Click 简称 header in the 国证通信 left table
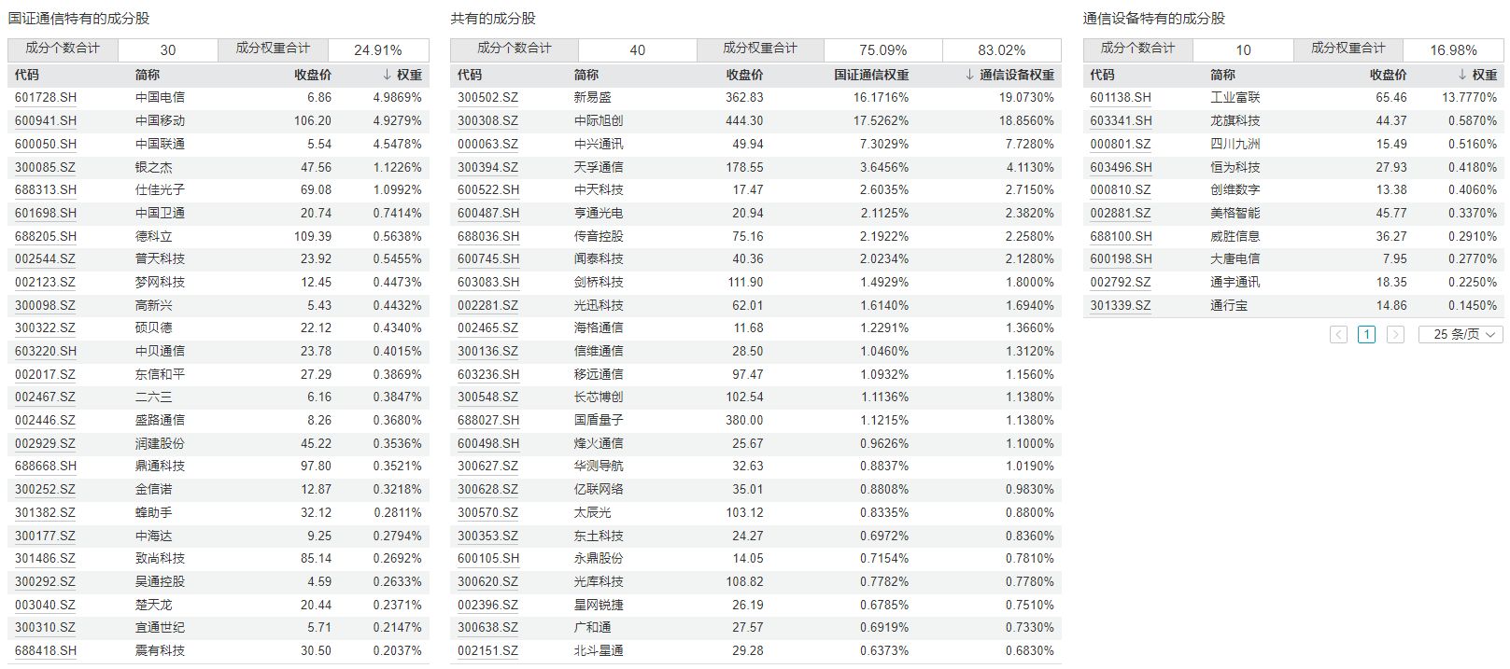This screenshot has height=669, width=1510. pos(148,75)
